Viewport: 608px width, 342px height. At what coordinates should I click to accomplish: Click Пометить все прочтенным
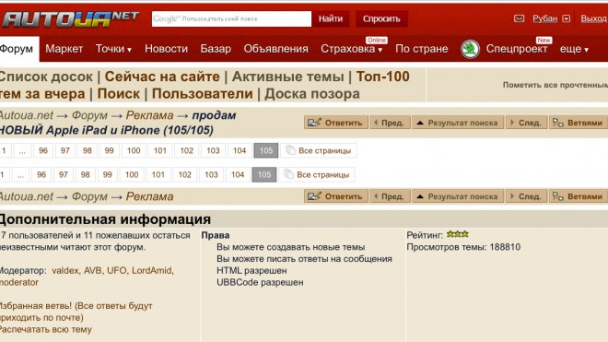pos(555,85)
